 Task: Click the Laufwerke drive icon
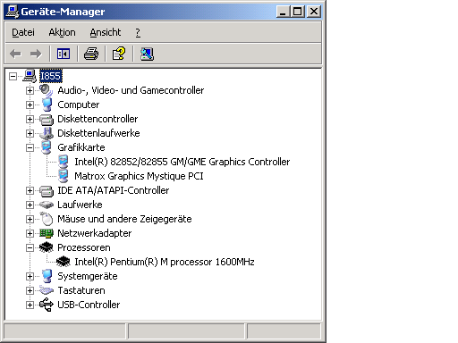click(x=47, y=205)
